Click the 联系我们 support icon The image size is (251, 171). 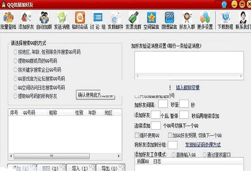pyautogui.click(x=243, y=20)
